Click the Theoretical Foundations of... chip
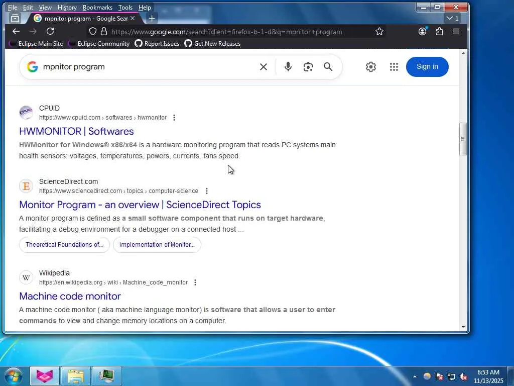 tap(64, 245)
